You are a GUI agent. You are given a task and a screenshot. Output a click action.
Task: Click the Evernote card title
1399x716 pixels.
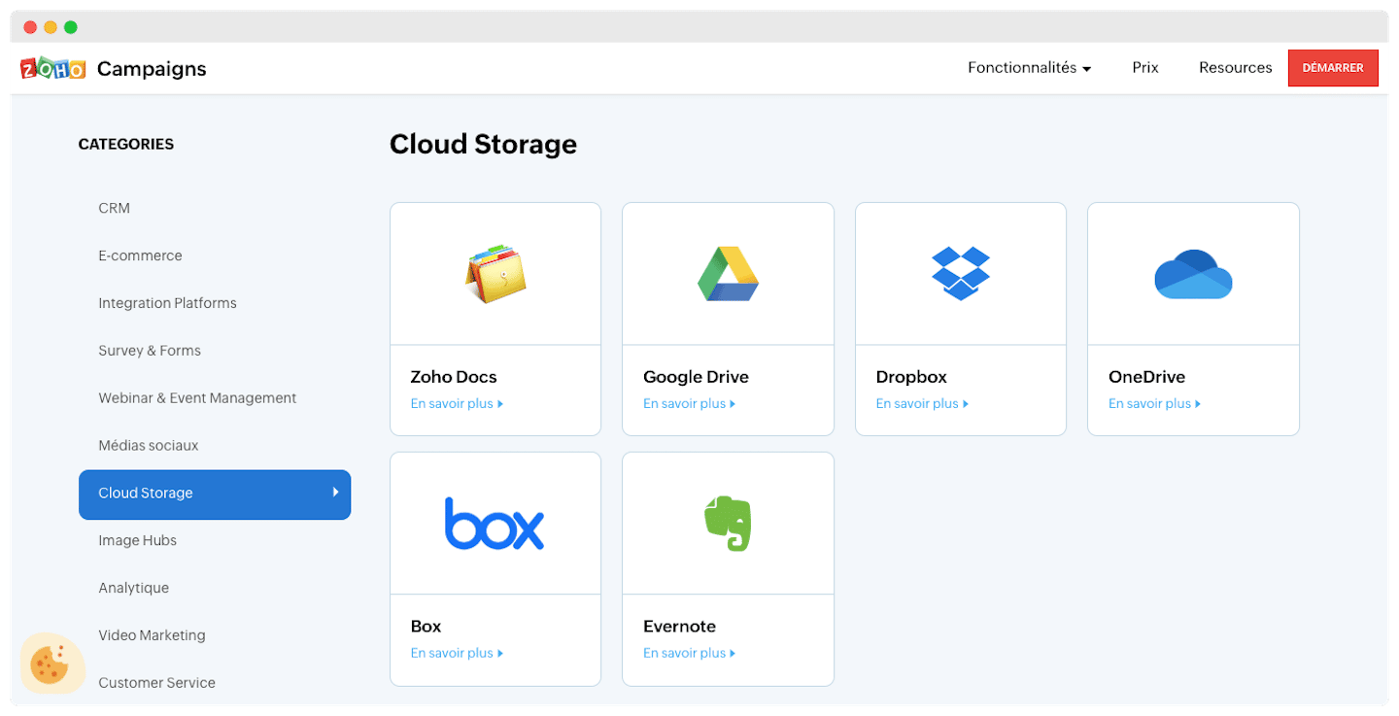pos(679,627)
